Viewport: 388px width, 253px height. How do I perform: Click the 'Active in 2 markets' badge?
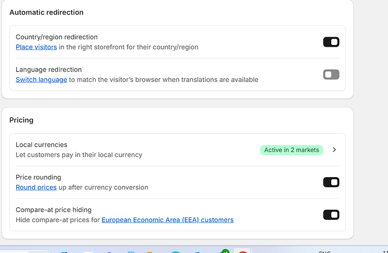click(x=291, y=150)
